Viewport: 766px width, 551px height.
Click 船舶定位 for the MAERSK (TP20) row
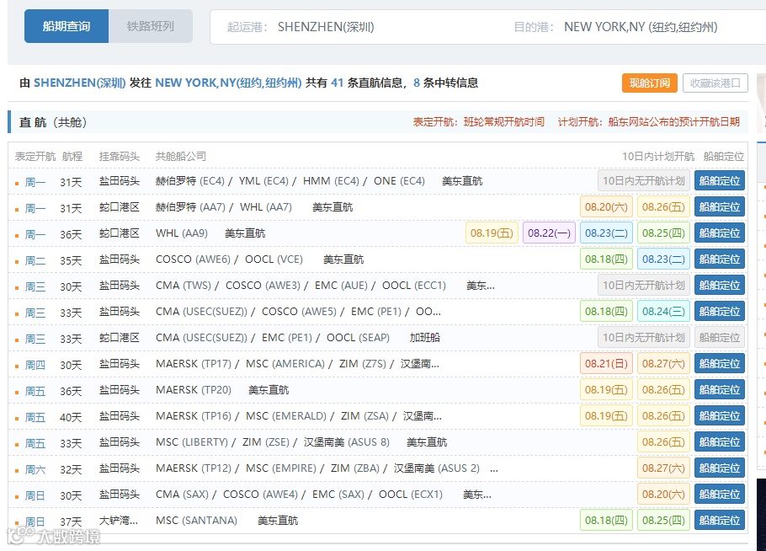click(x=720, y=390)
